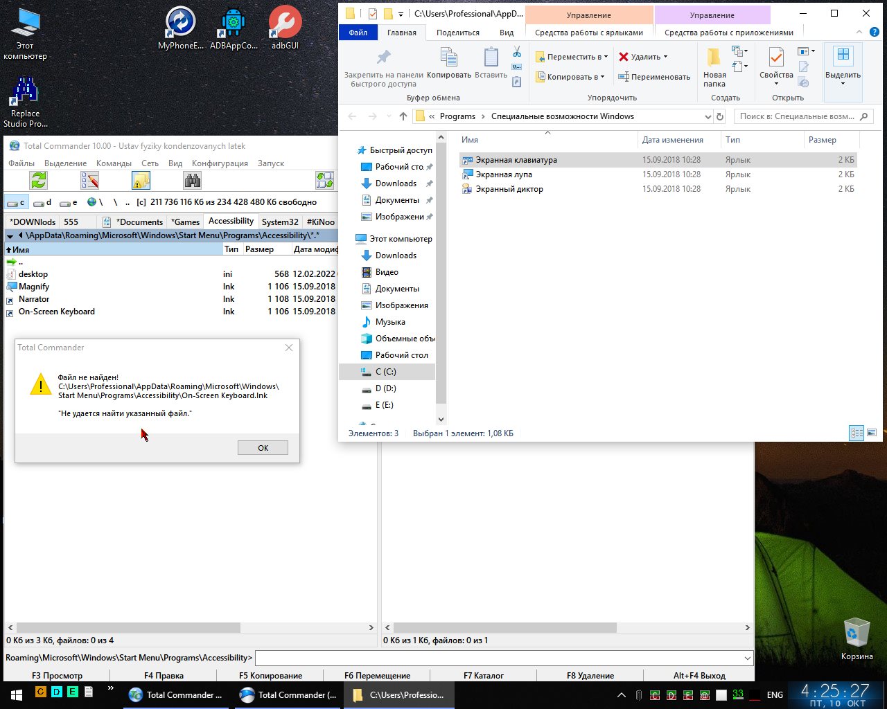Switch to details list view in Explorer
Image resolution: width=887 pixels, height=709 pixels.
[x=857, y=433]
